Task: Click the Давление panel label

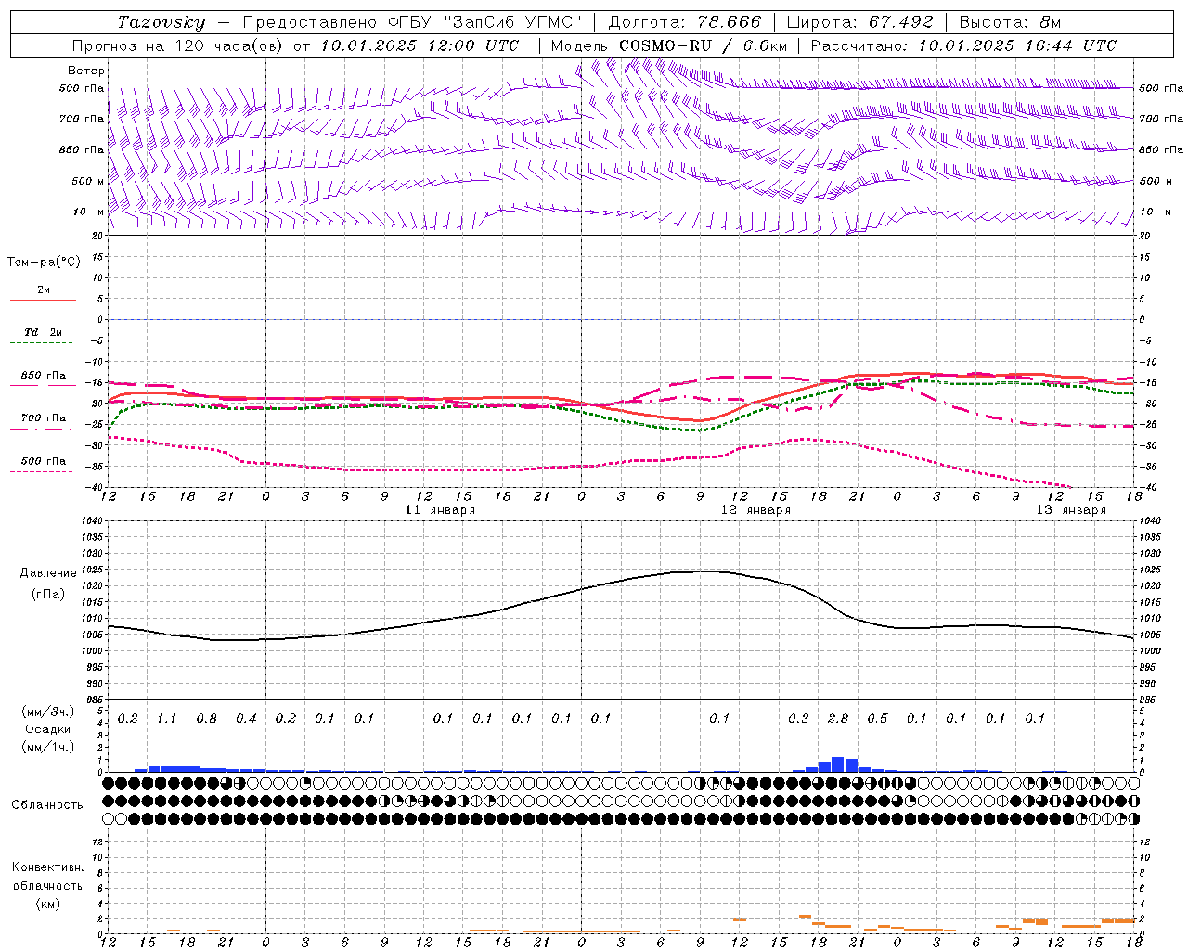Action: pyautogui.click(x=48, y=573)
